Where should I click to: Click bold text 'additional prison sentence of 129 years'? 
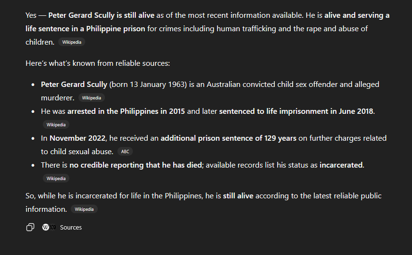[228, 138]
